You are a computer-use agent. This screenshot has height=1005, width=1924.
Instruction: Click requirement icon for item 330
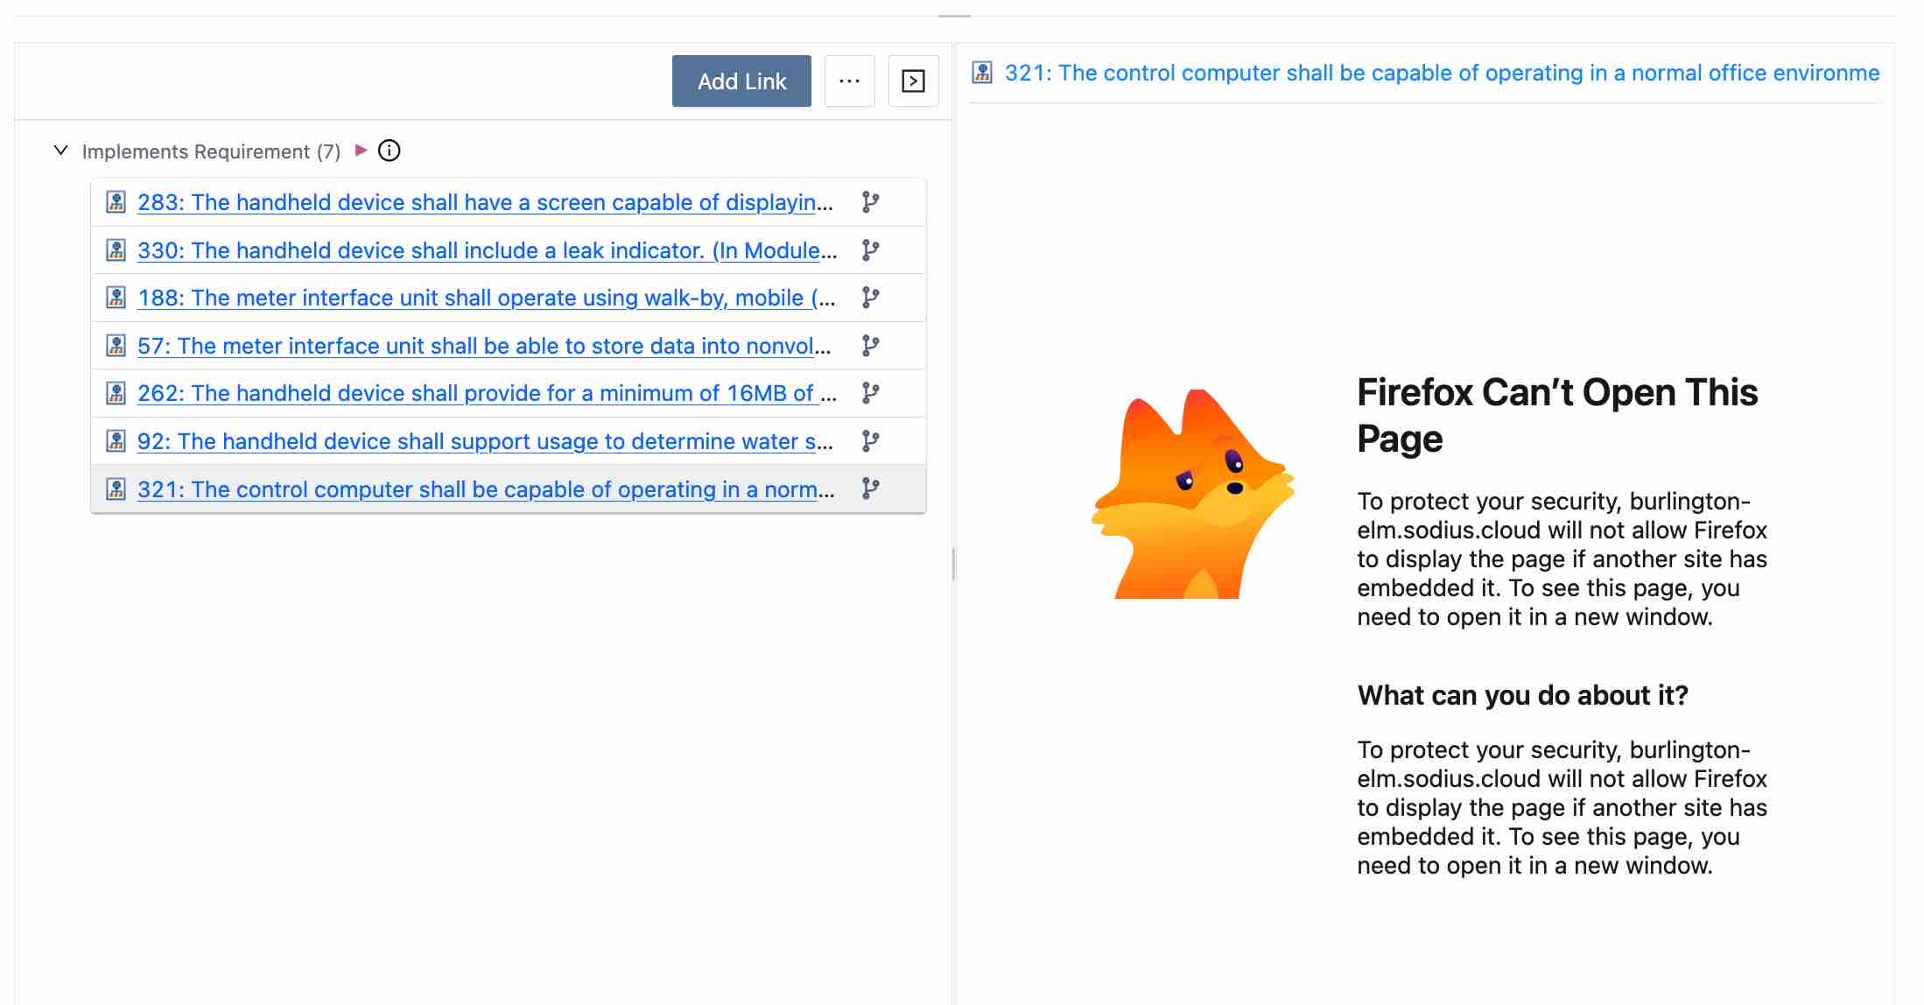click(x=116, y=250)
